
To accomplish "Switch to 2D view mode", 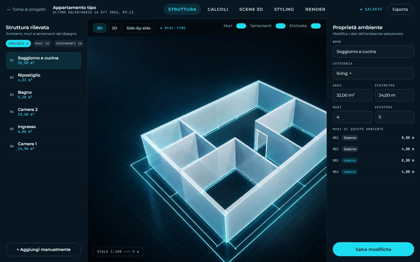I will pyautogui.click(x=114, y=28).
